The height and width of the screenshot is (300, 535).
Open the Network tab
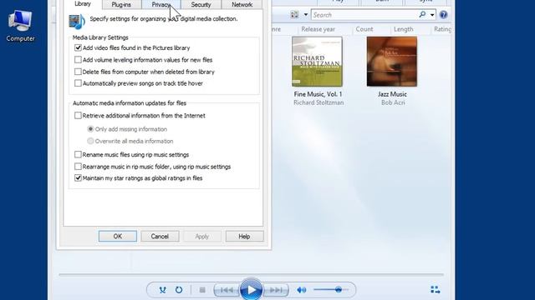(242, 4)
